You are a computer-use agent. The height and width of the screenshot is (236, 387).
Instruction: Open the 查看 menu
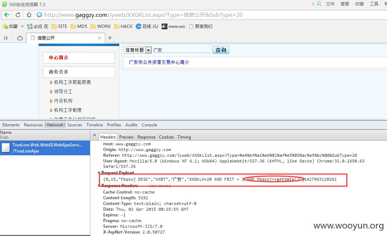(x=345, y=4)
